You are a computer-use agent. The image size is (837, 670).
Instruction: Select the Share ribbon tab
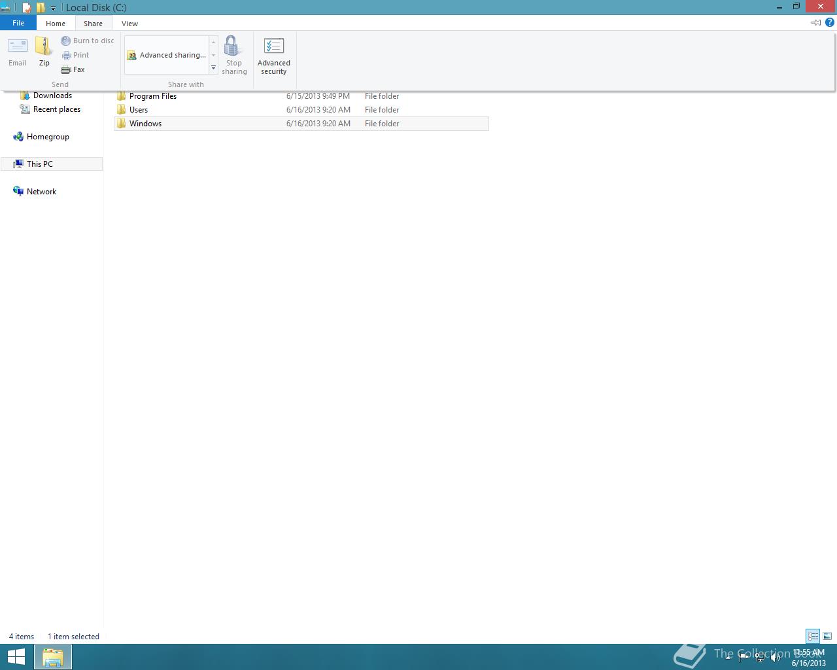pyautogui.click(x=93, y=23)
